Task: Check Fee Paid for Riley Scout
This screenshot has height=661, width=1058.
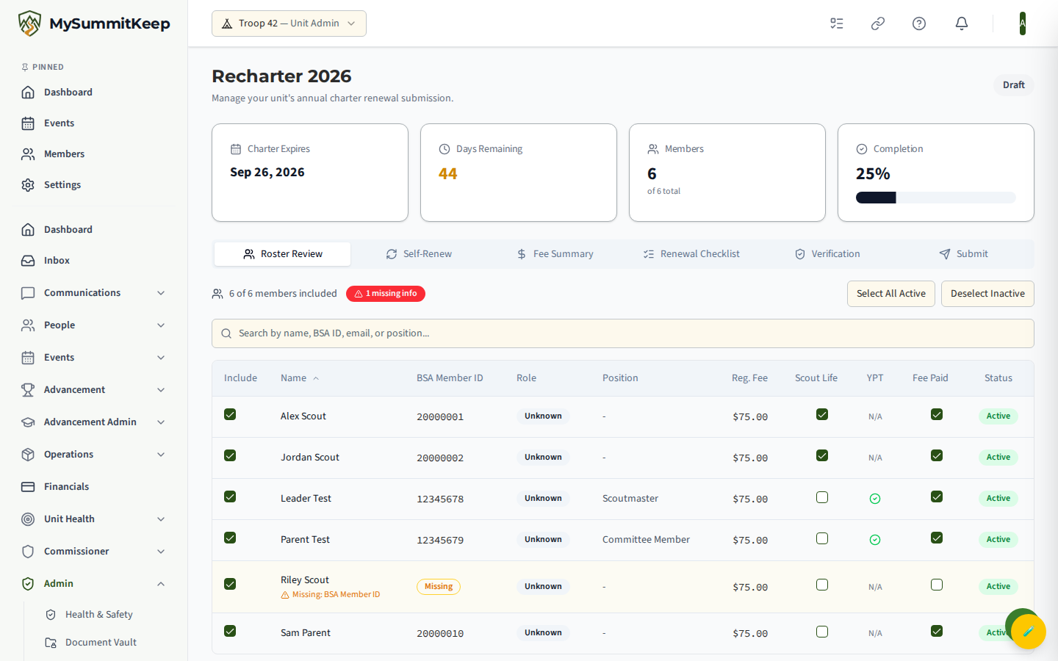Action: pos(937,585)
